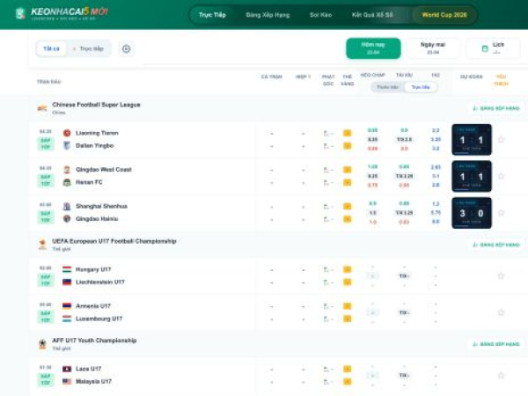The height and width of the screenshot is (396, 528).
Task: Star the Qingdao West Coast vs Henan match
Action: tap(501, 176)
